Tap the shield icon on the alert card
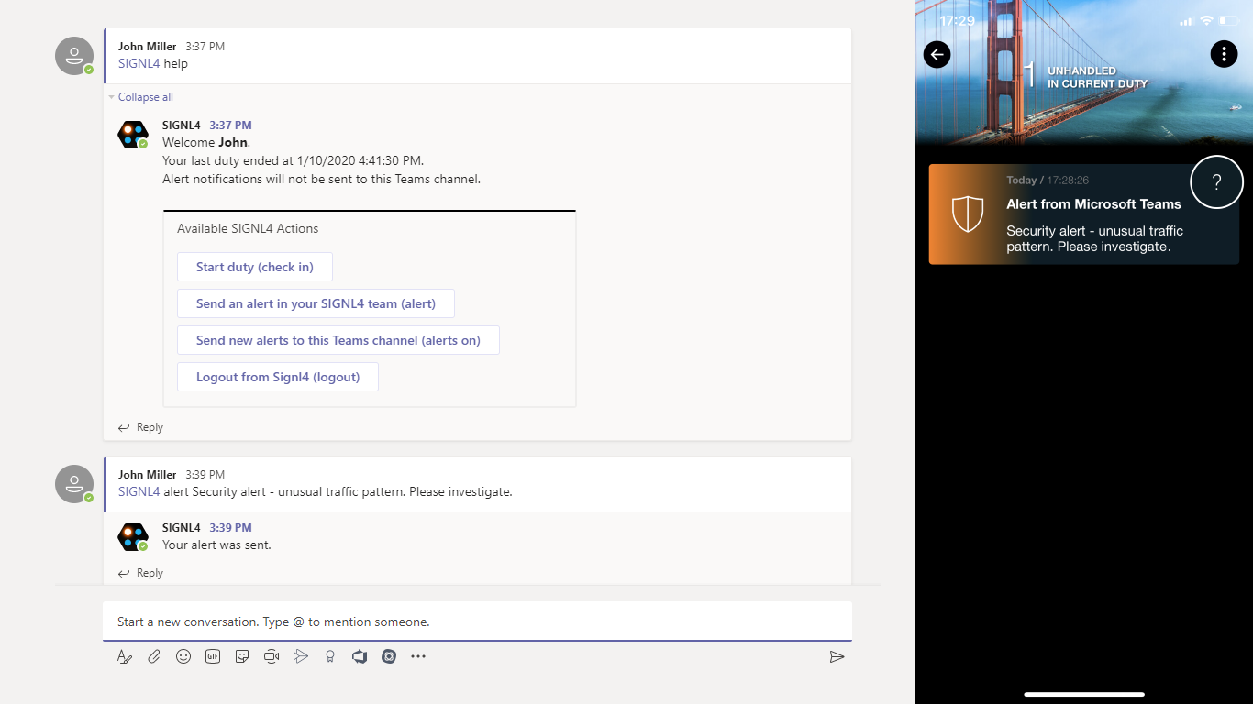Screen dimensions: 1253x704 pos(968,214)
